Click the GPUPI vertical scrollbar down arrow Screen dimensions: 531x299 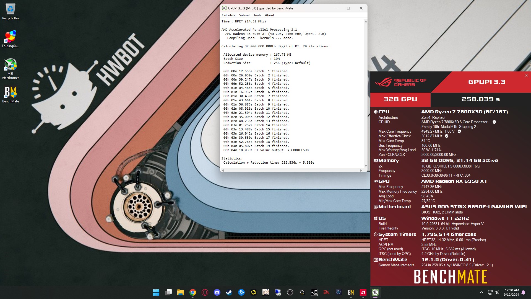366,166
